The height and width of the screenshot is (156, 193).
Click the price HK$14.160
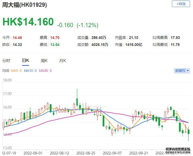point(28,22)
